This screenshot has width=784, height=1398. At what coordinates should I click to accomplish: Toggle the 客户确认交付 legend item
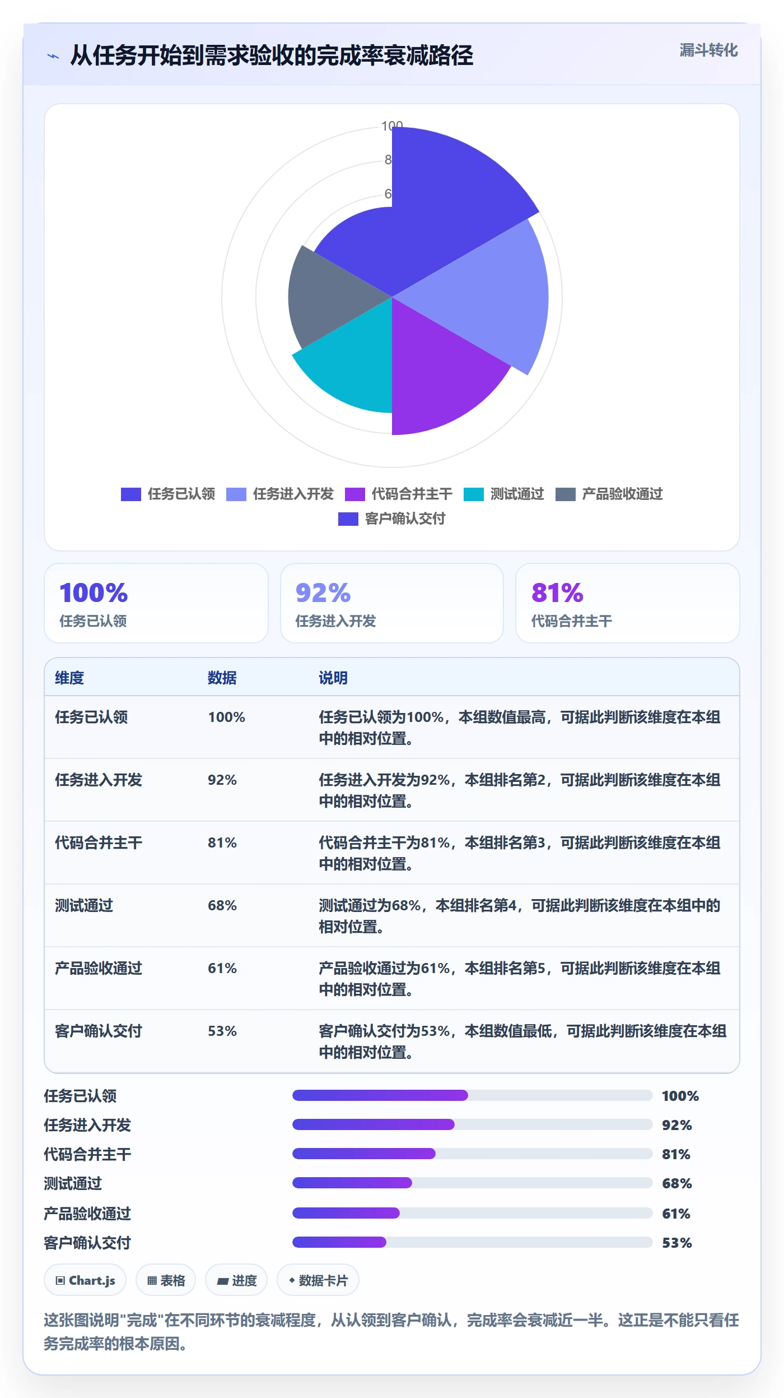pyautogui.click(x=391, y=519)
